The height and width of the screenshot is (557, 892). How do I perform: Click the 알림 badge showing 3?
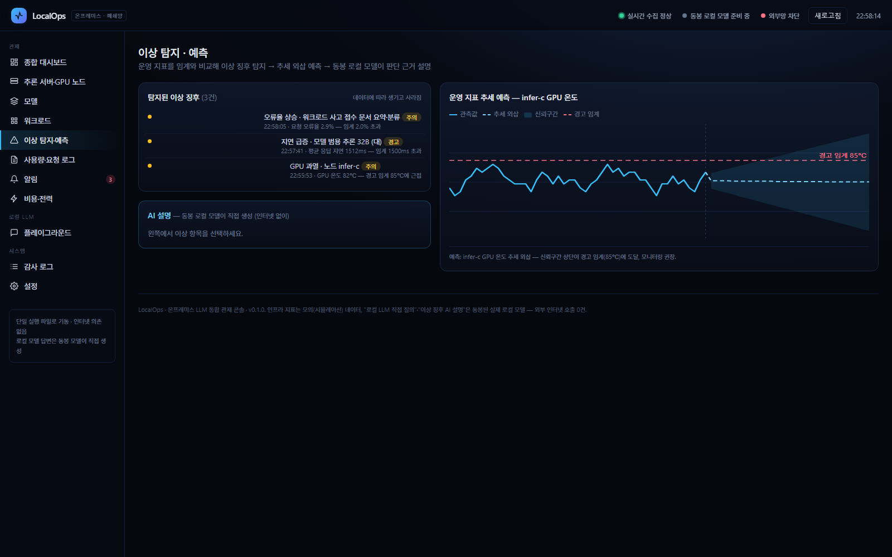pyautogui.click(x=110, y=179)
